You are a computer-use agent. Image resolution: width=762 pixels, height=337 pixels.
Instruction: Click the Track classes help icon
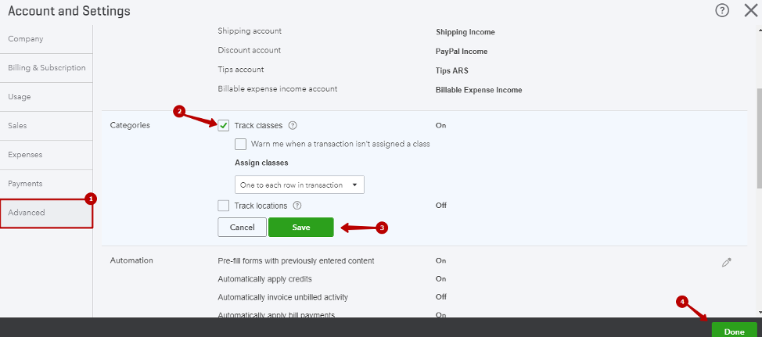coord(293,125)
